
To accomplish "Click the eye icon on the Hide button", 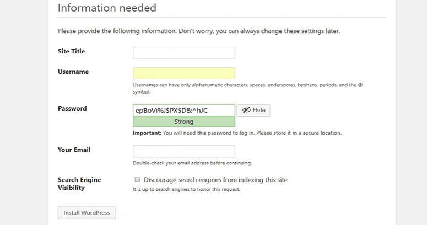I will pos(246,110).
